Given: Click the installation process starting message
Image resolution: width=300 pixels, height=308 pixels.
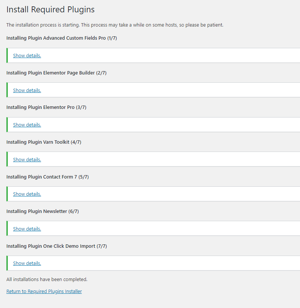Looking at the screenshot, I should [115, 25].
